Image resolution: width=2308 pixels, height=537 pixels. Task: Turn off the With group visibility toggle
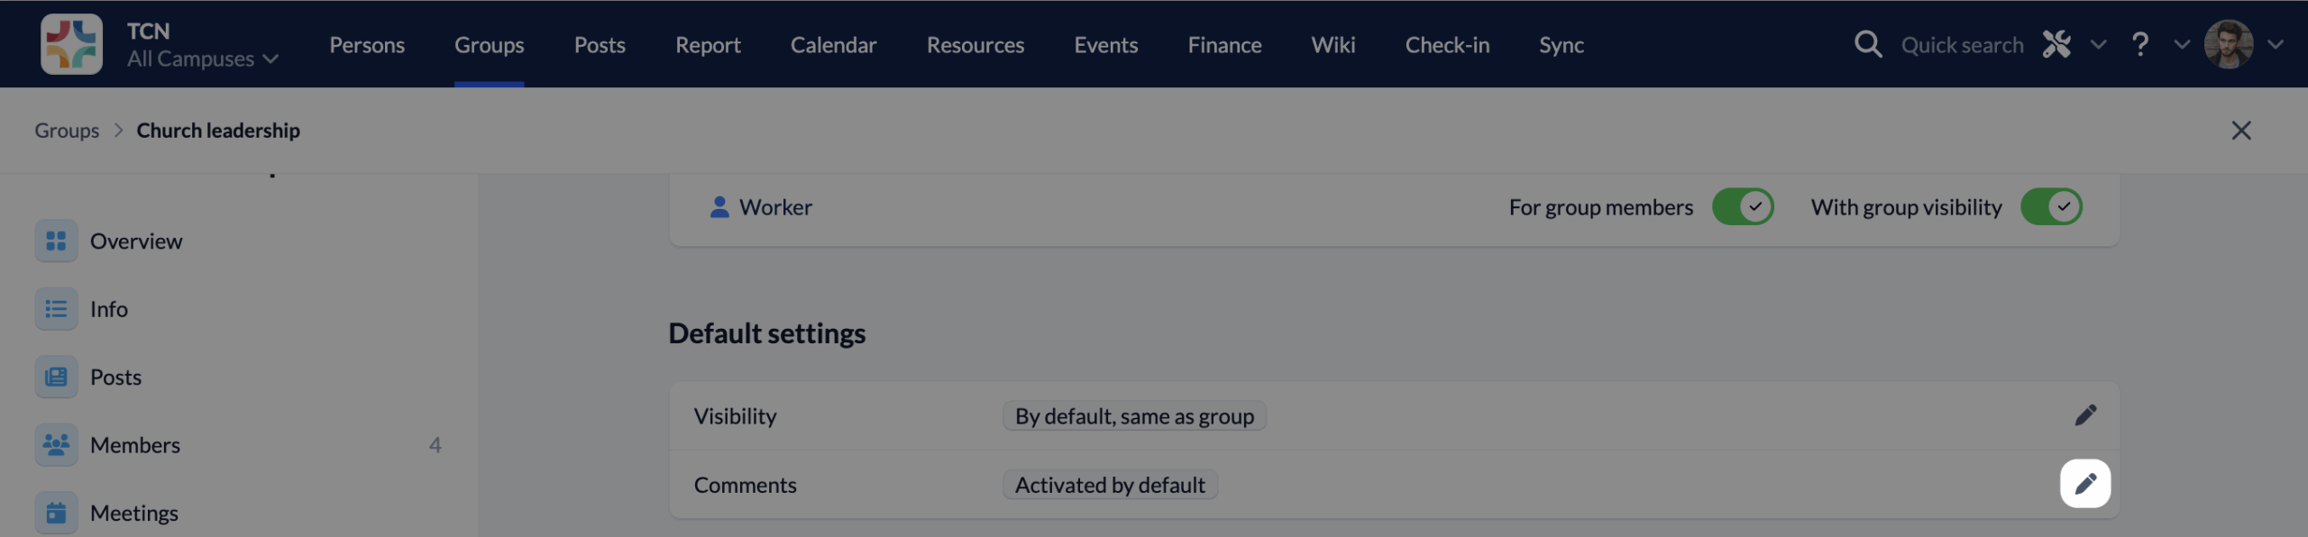(x=2052, y=206)
